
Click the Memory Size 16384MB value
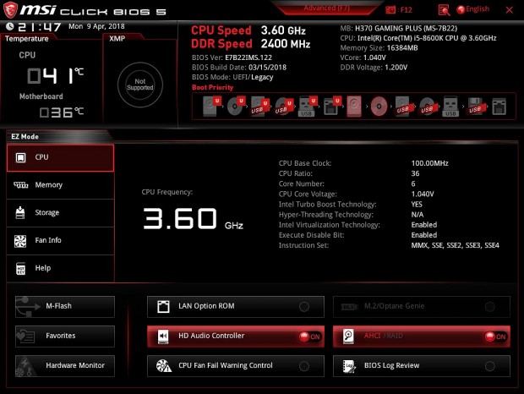[x=402, y=48]
